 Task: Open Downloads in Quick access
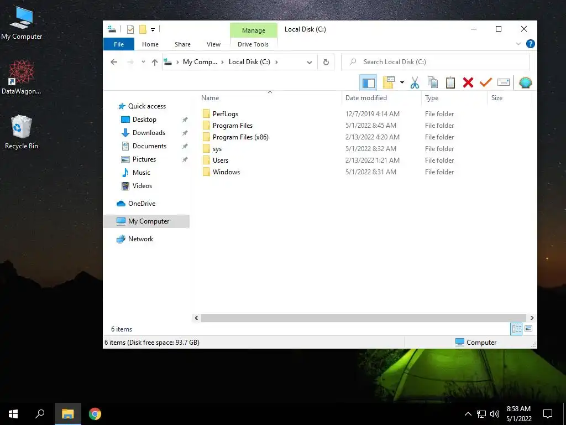click(149, 133)
